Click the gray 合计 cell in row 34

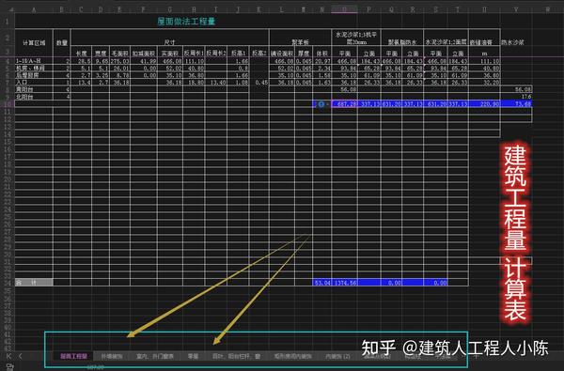(34, 283)
